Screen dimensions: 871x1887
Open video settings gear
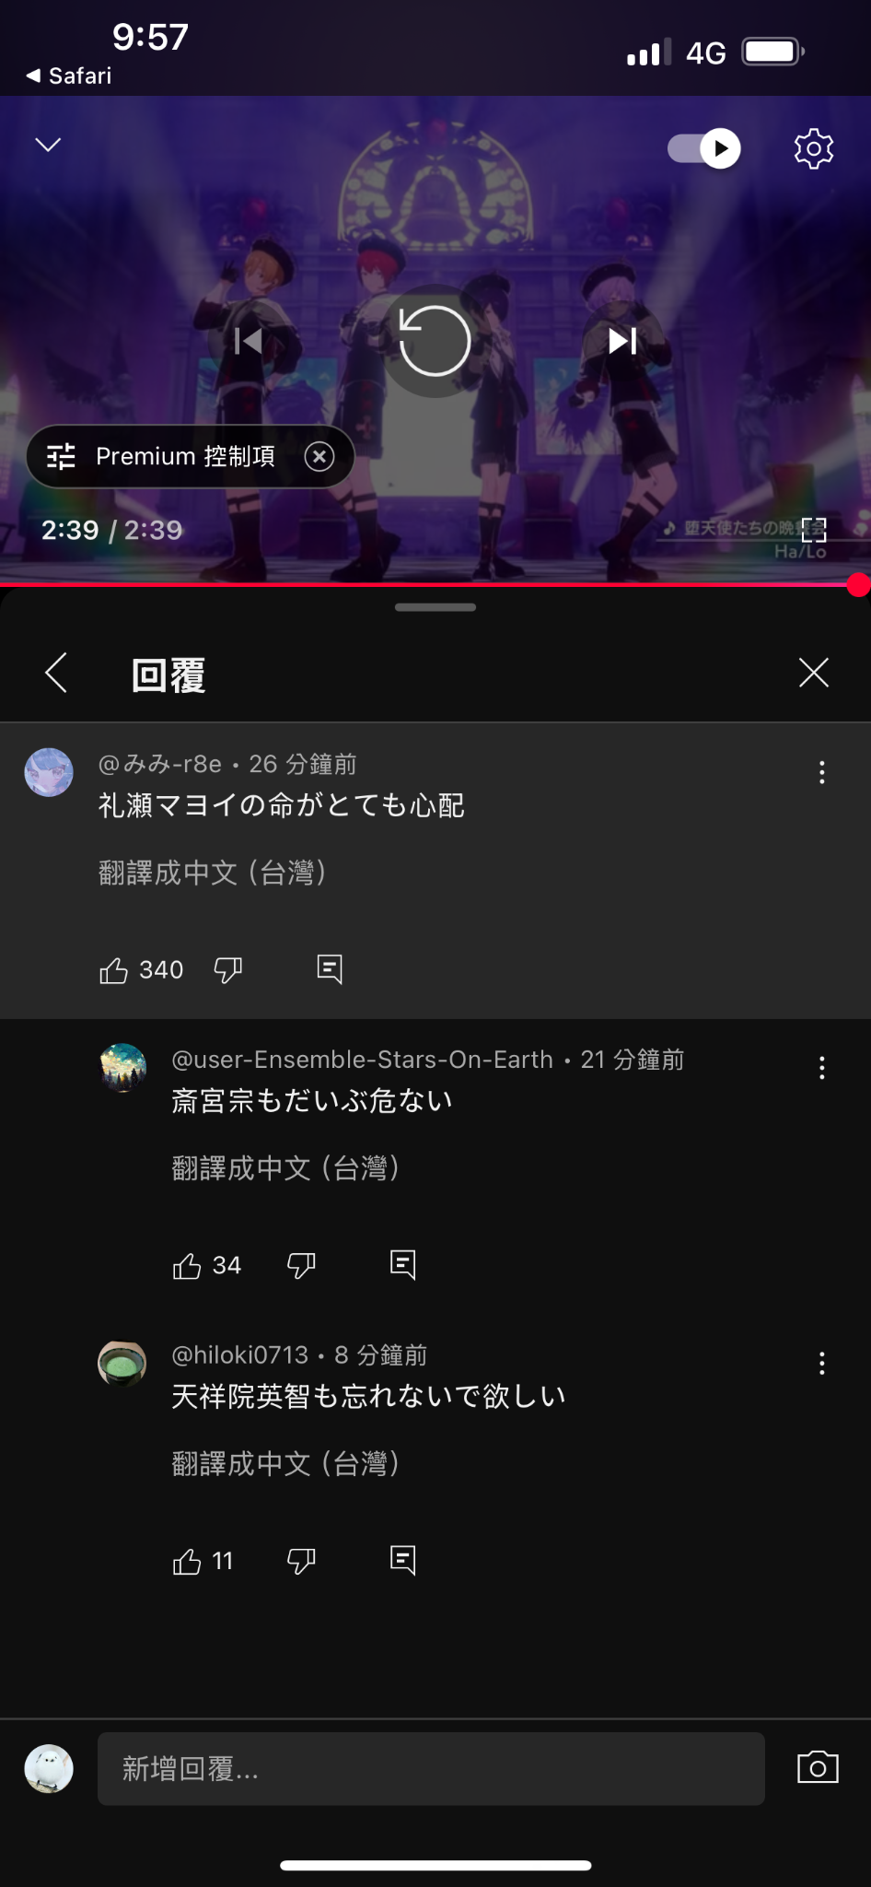point(813,148)
